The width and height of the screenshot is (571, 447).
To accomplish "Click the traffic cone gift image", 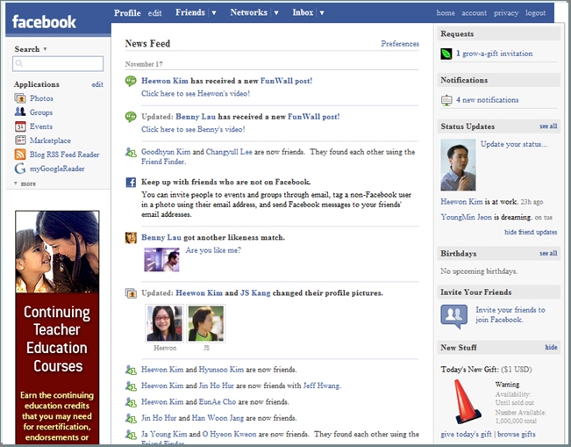I will (x=468, y=401).
